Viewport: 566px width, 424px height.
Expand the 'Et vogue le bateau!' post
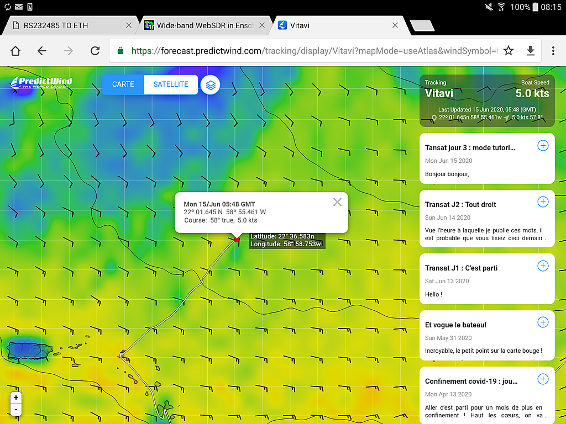coord(543,322)
